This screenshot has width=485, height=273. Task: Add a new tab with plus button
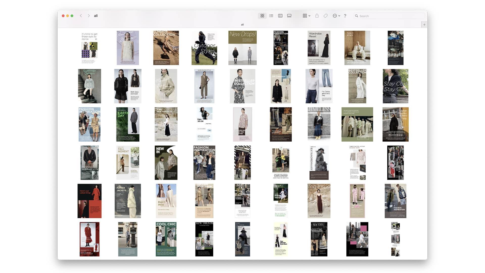click(x=424, y=25)
